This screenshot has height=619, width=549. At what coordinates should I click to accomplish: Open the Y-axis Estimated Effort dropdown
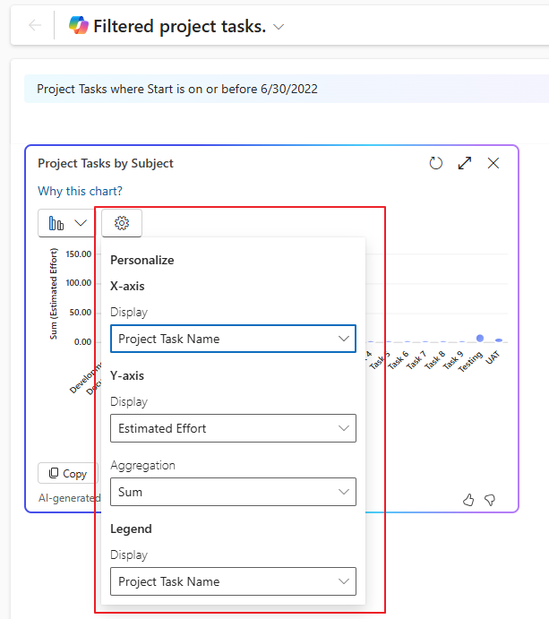[x=233, y=428]
